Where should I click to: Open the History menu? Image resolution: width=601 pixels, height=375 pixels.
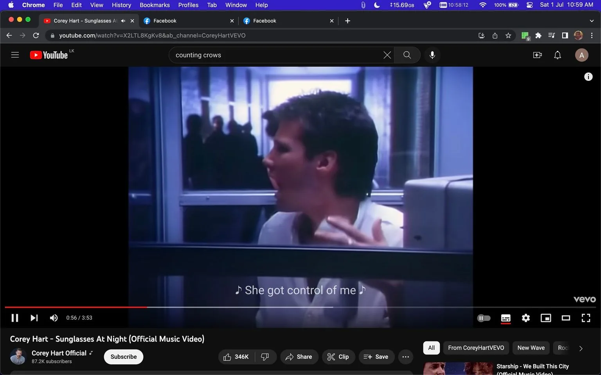point(121,5)
